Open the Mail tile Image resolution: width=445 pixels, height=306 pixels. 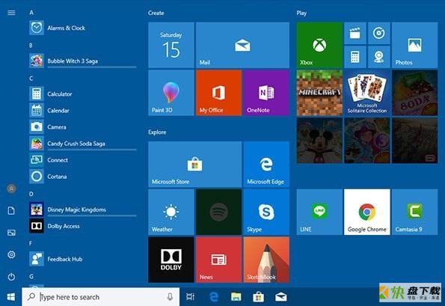click(242, 45)
